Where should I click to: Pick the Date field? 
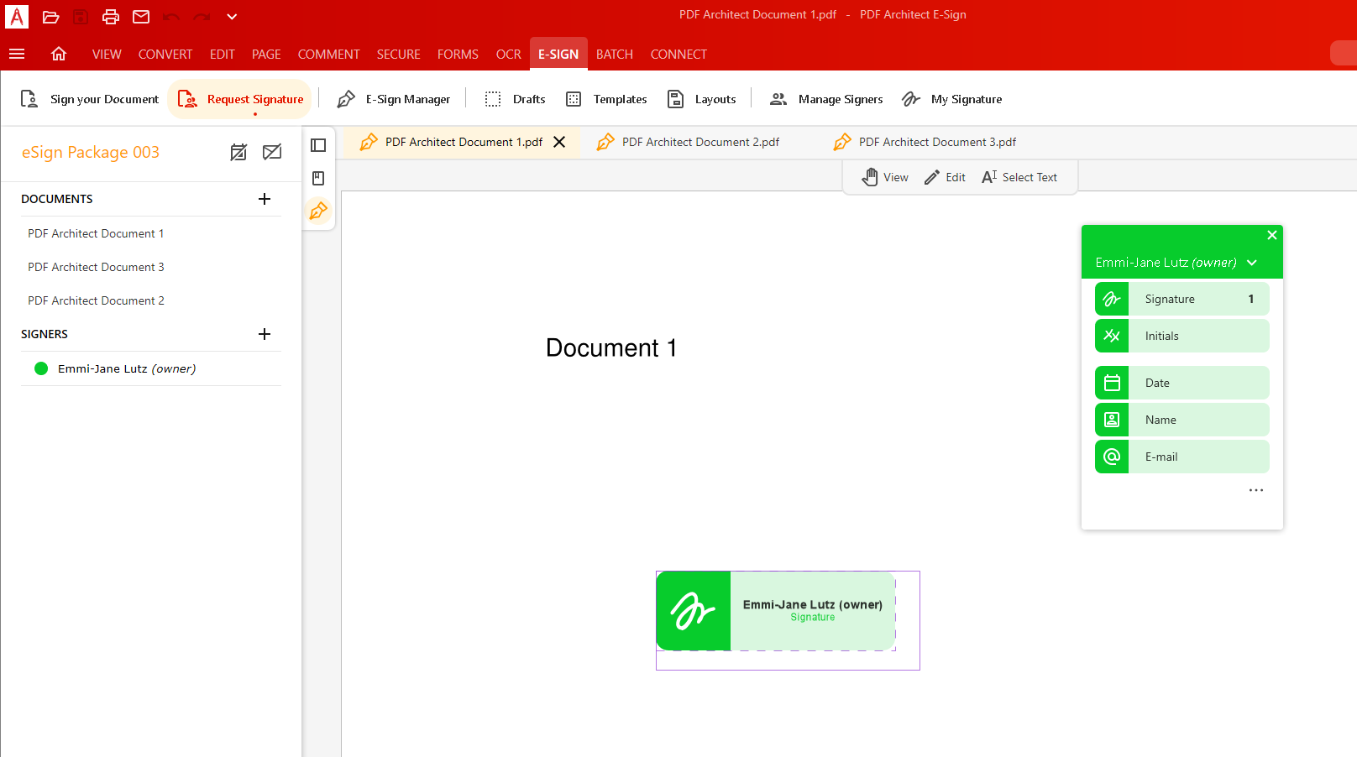[x=1182, y=383]
